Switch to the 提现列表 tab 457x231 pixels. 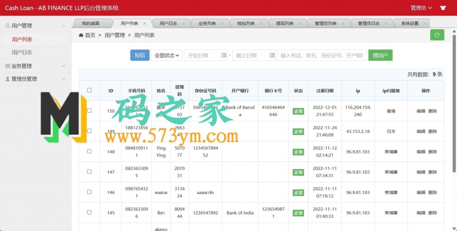pos(284,24)
